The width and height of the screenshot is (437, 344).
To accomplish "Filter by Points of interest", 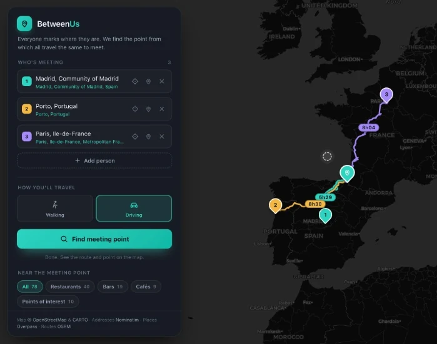I will coord(48,302).
